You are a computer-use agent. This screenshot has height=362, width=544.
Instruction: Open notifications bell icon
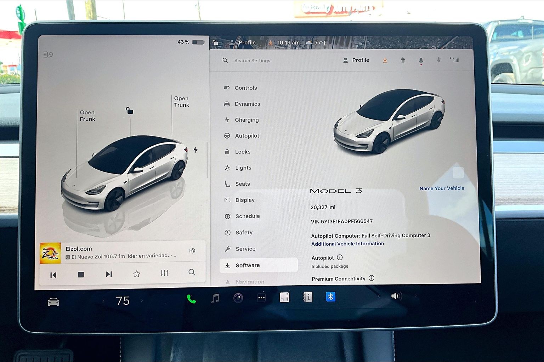click(421, 60)
